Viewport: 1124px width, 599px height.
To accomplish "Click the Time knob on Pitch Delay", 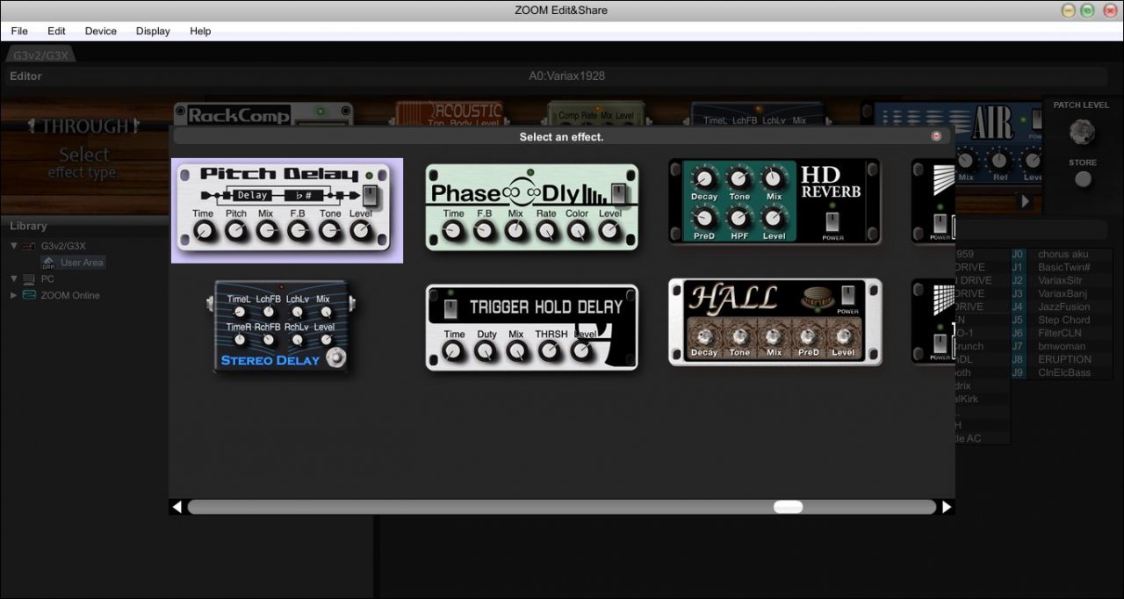I will pyautogui.click(x=203, y=230).
